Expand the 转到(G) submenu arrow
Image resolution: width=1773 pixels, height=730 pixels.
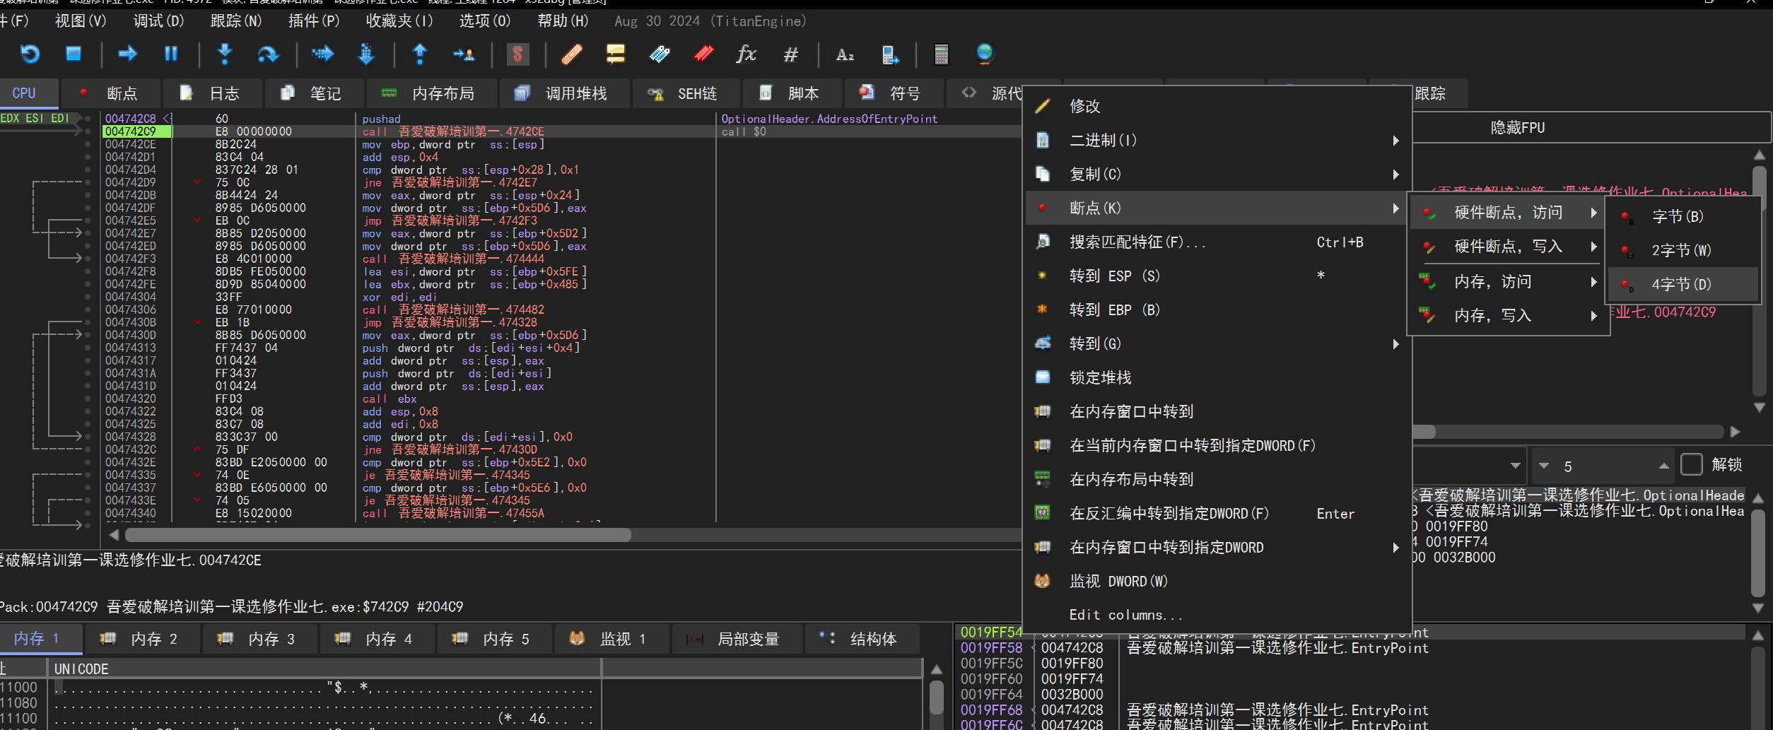click(x=1395, y=344)
